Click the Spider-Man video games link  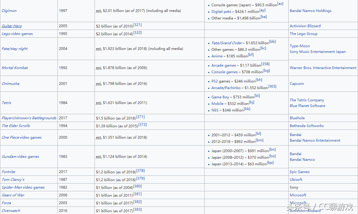pos(23,187)
